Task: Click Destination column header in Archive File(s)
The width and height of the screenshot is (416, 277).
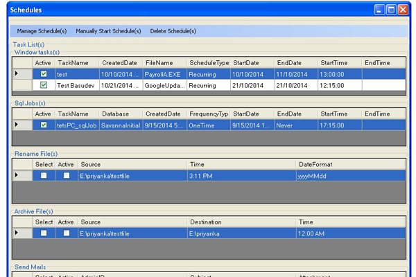Action: (x=241, y=222)
